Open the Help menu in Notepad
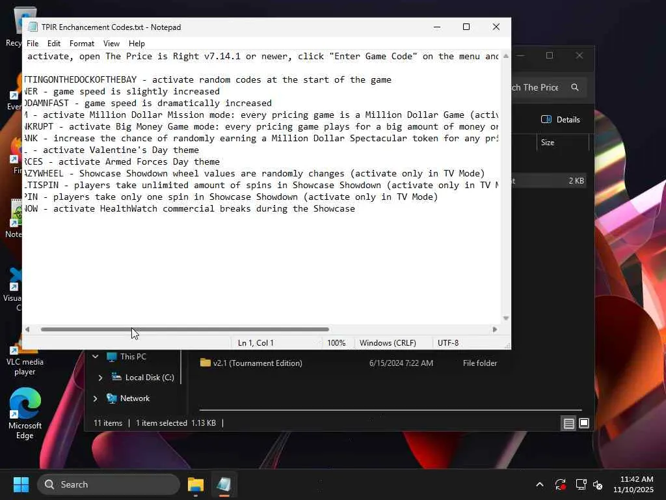Image resolution: width=666 pixels, height=500 pixels. coord(137,44)
